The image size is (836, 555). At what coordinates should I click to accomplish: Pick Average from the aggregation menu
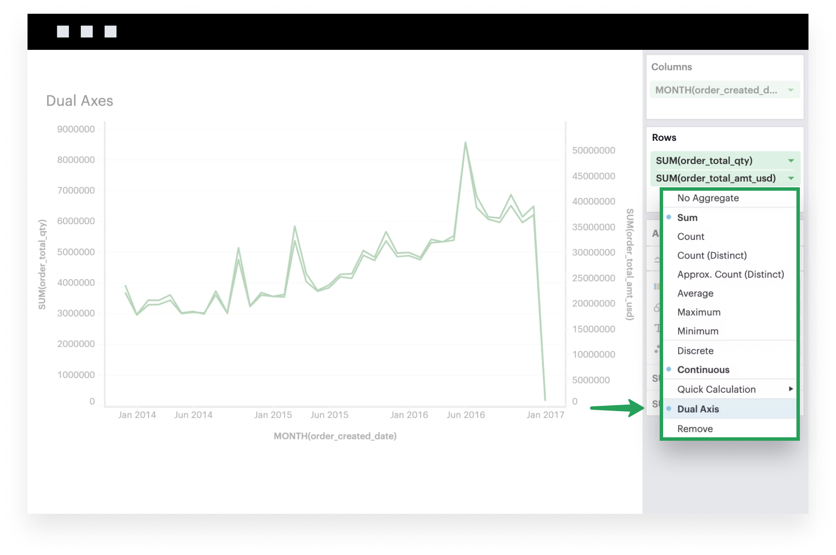(x=695, y=293)
